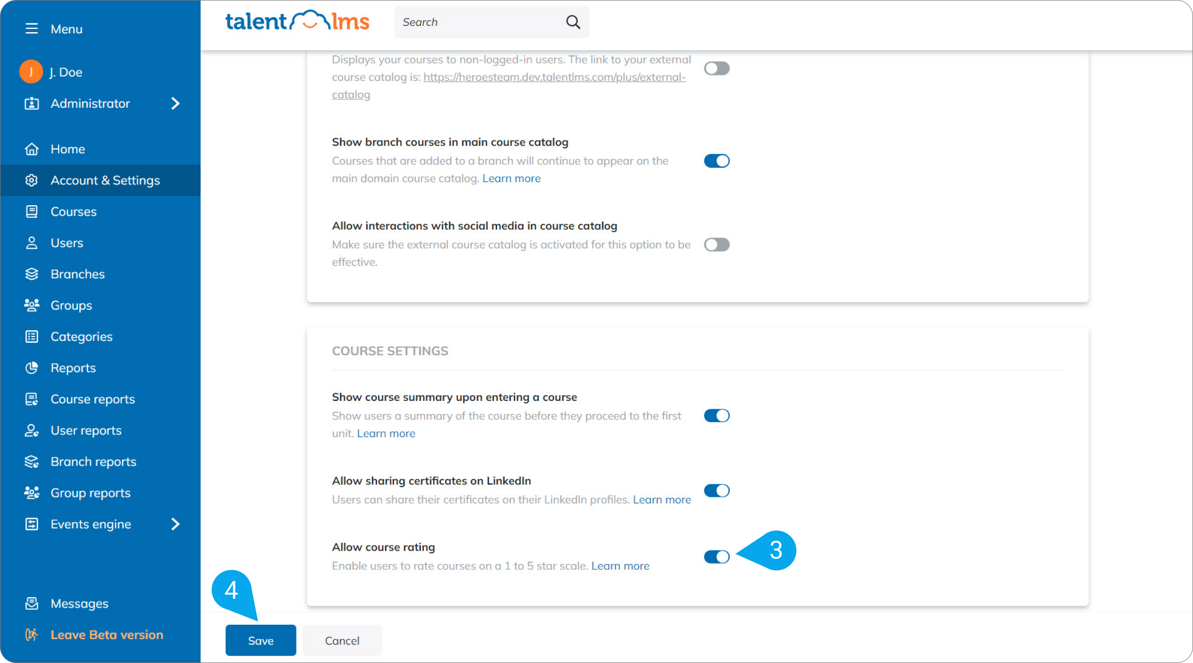Click the TalentLMS logo
Image resolution: width=1193 pixels, height=663 pixels.
point(297,21)
